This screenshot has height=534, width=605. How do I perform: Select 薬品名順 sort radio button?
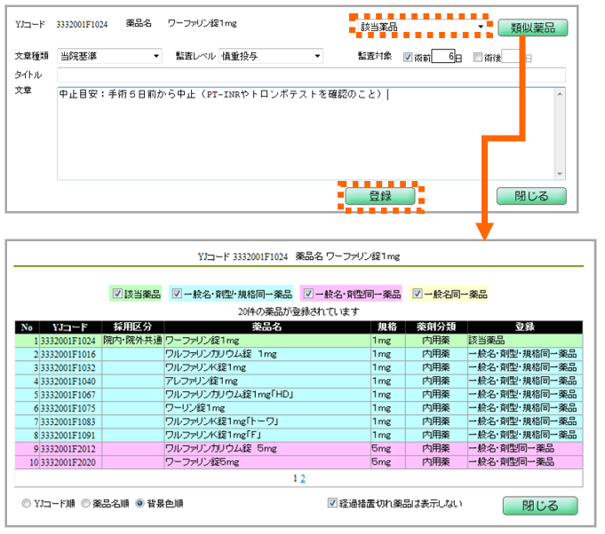pos(86,503)
